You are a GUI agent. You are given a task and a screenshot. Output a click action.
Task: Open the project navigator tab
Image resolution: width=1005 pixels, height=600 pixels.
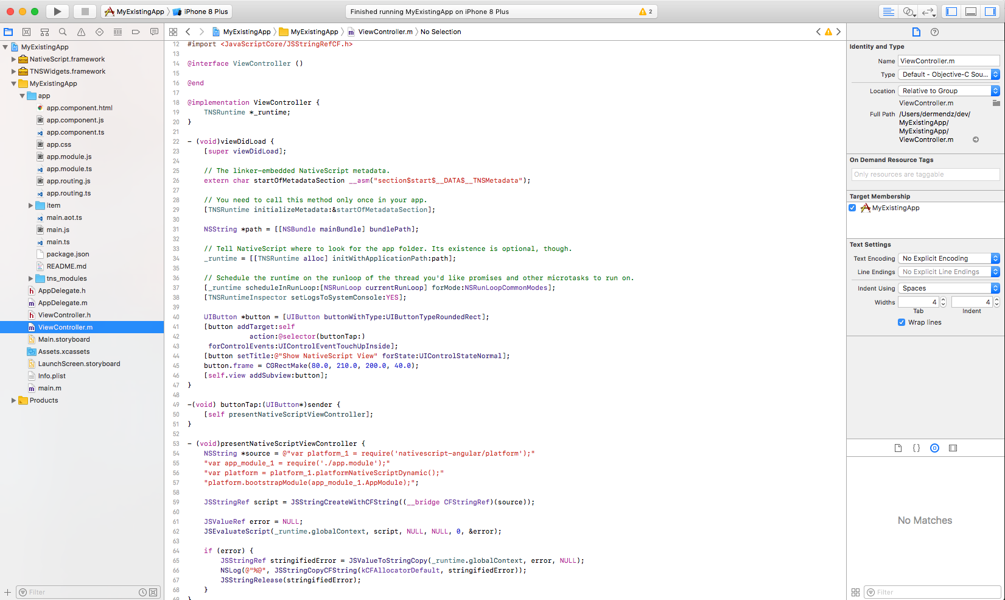pyautogui.click(x=8, y=32)
